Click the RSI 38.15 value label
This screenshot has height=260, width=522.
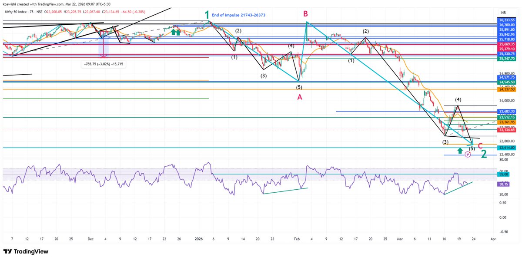[x=504, y=184]
